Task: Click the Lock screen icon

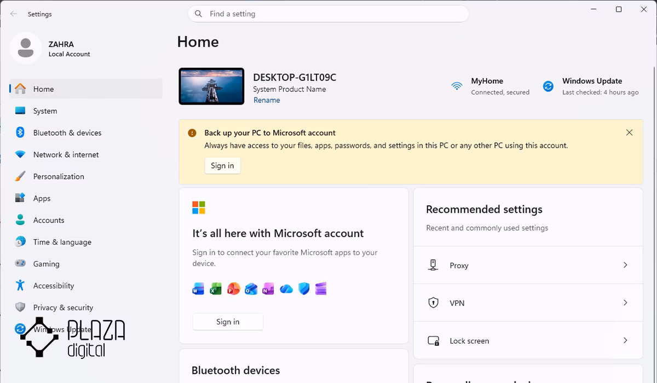Action: coord(433,340)
